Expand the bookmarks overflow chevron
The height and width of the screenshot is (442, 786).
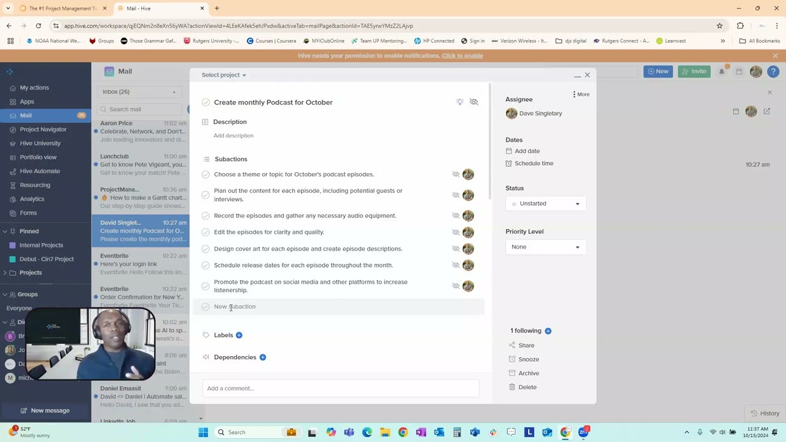pos(723,41)
